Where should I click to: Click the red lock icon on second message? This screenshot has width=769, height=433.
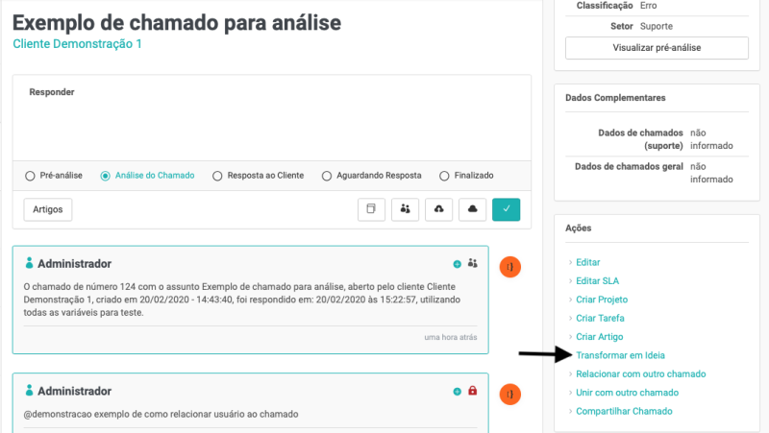point(472,391)
